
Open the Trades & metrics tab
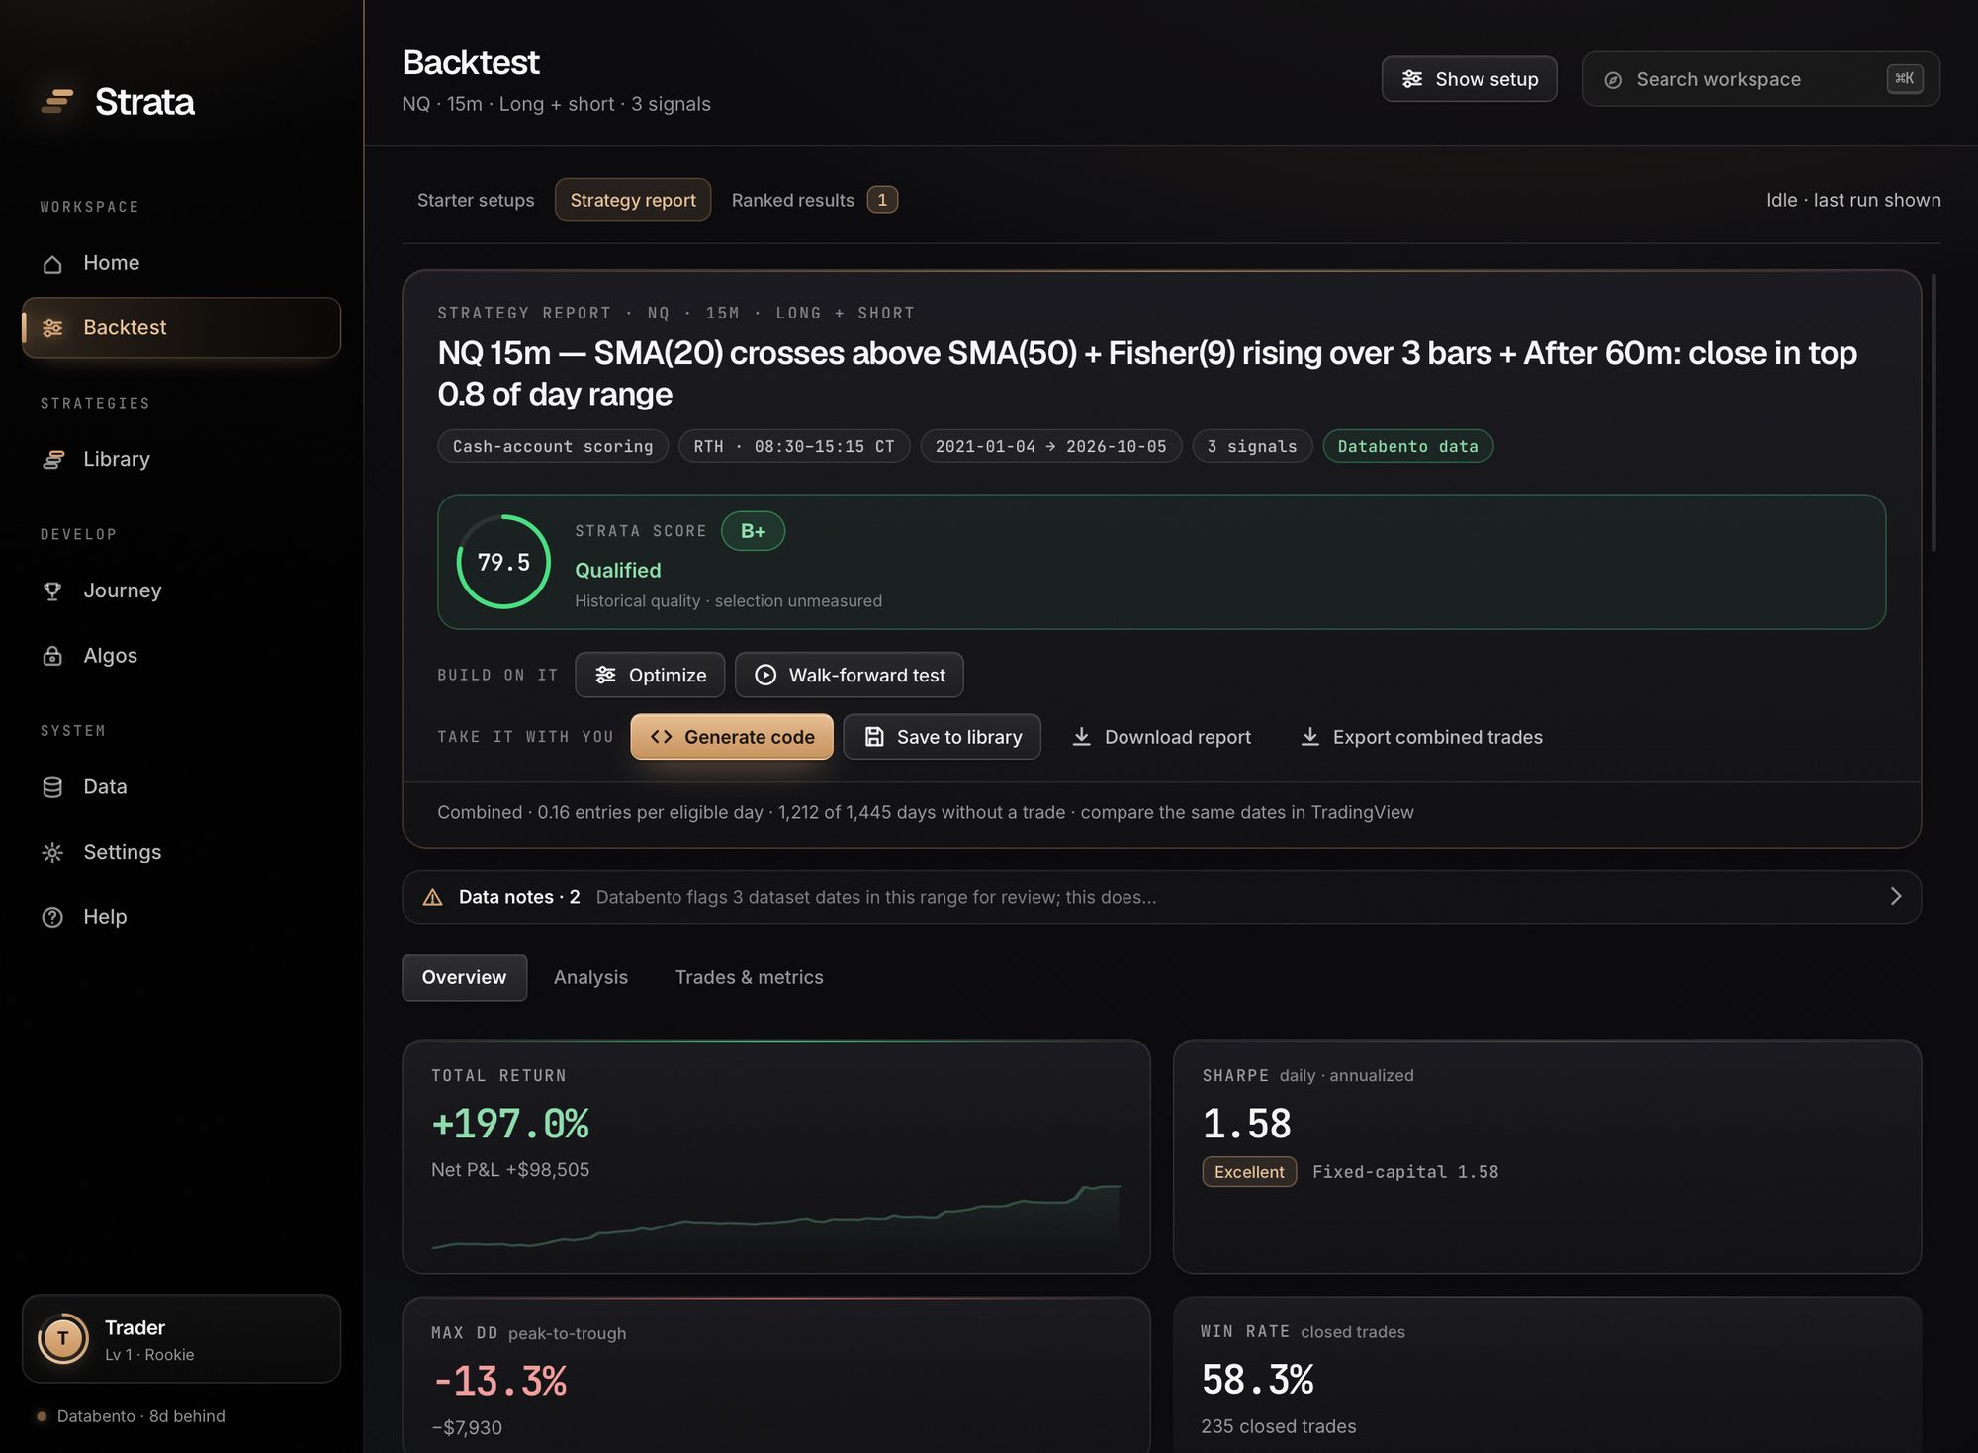749,977
